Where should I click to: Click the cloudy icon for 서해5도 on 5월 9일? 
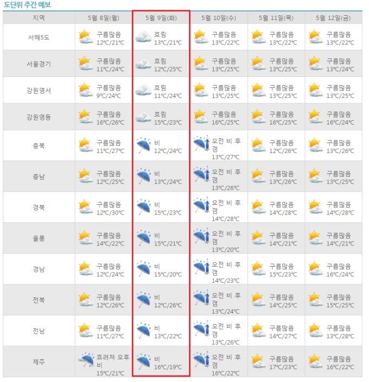(x=143, y=37)
